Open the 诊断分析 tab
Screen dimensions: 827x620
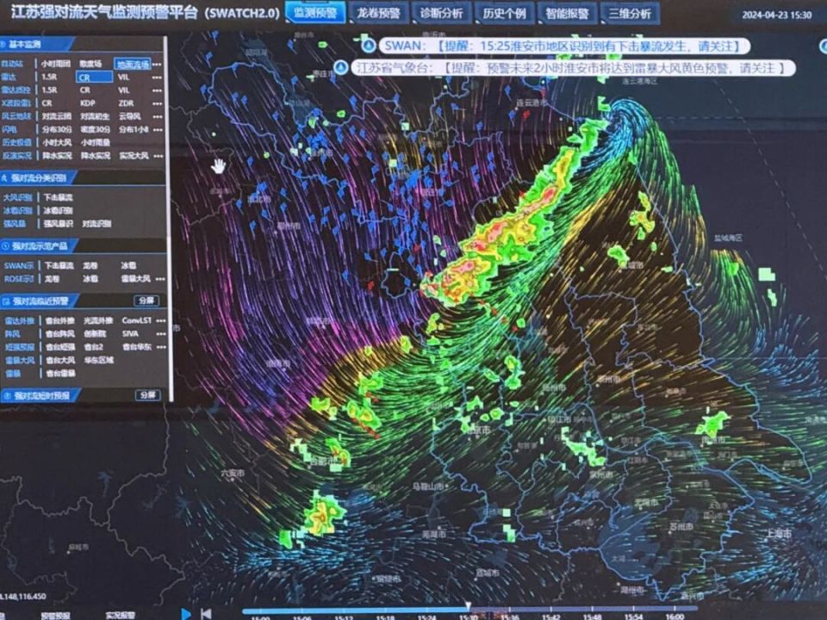pyautogui.click(x=441, y=13)
